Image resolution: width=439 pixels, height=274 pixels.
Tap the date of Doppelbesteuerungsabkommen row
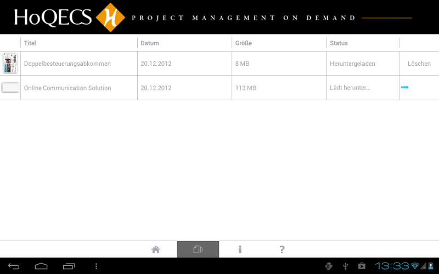point(156,64)
